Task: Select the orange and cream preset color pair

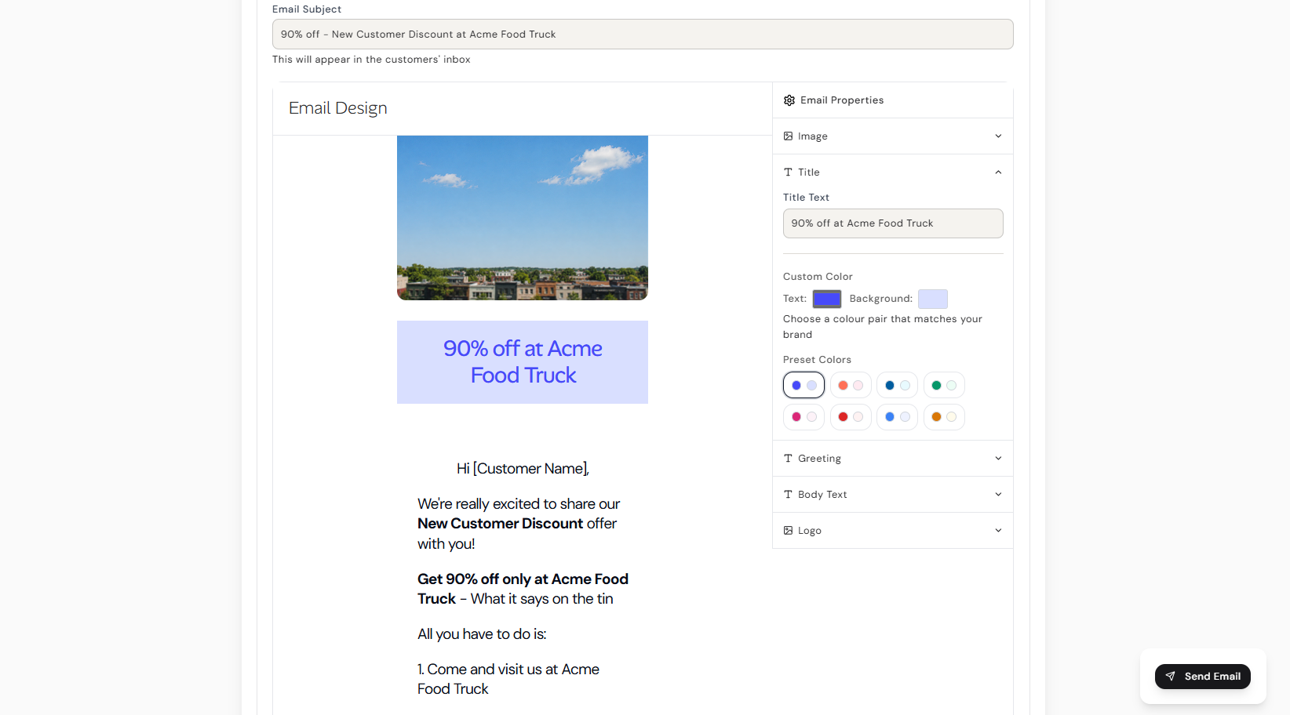Action: 944,416
